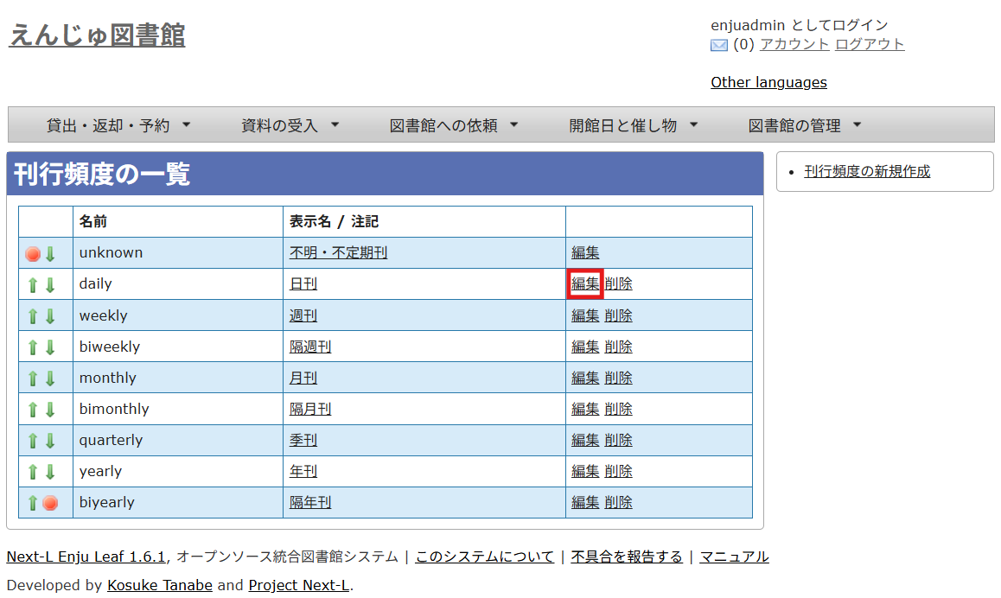Image resolution: width=1001 pixels, height=598 pixels.
Task: Click red stop icon in biyearly row
Action: pos(50,503)
